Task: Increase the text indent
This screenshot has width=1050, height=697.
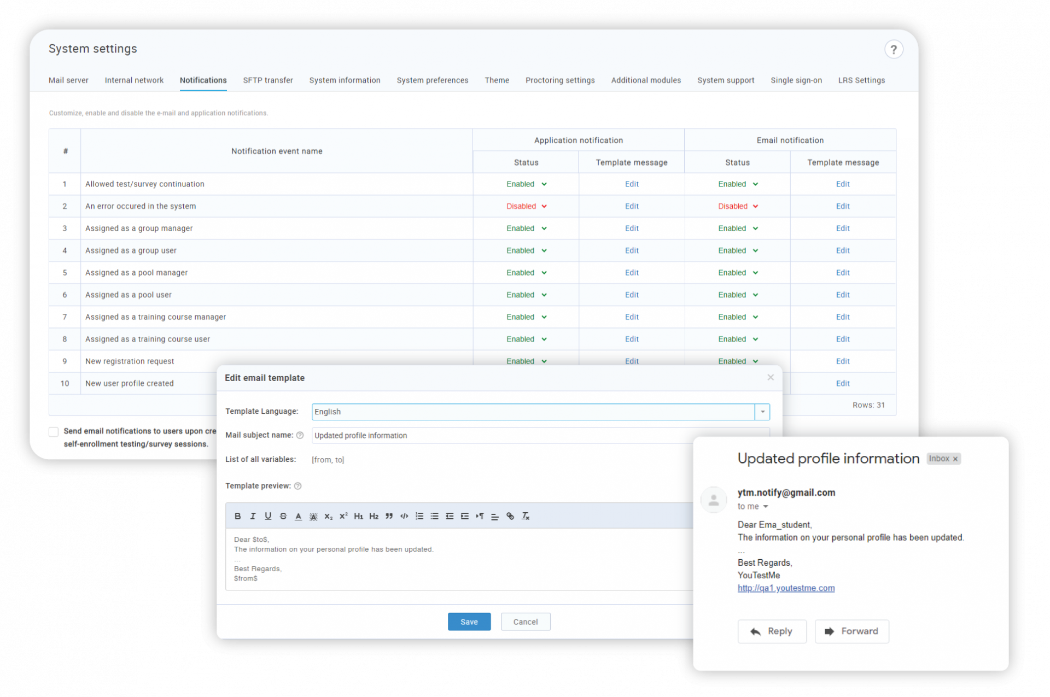Action: pos(465,516)
